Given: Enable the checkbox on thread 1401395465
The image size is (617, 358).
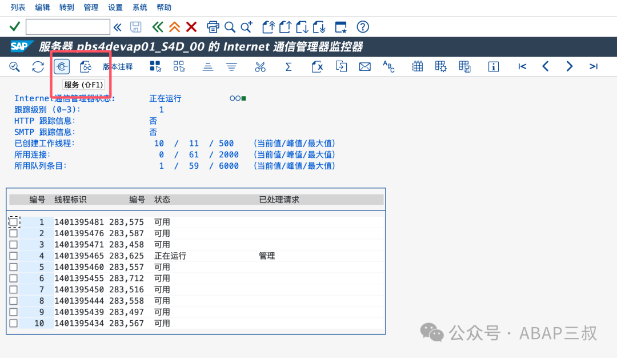Looking at the screenshot, I should [x=14, y=256].
